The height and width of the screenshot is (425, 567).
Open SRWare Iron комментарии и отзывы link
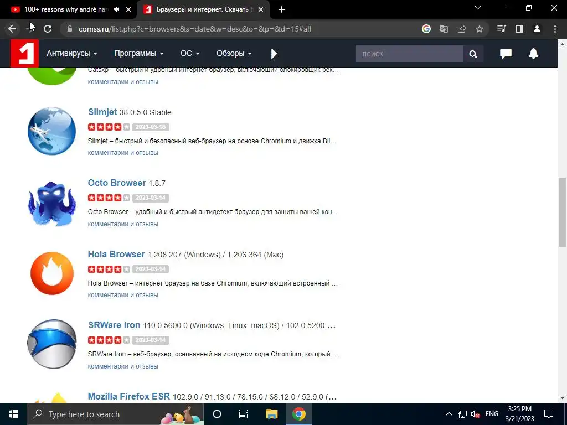pyautogui.click(x=123, y=366)
